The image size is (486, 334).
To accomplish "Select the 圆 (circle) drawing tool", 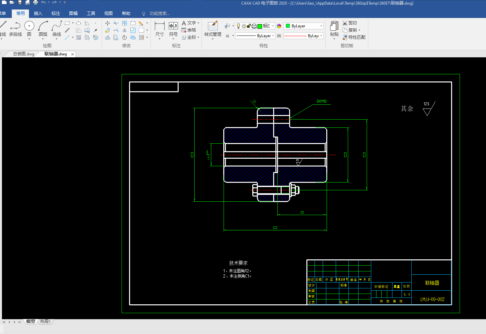I will tap(29, 26).
